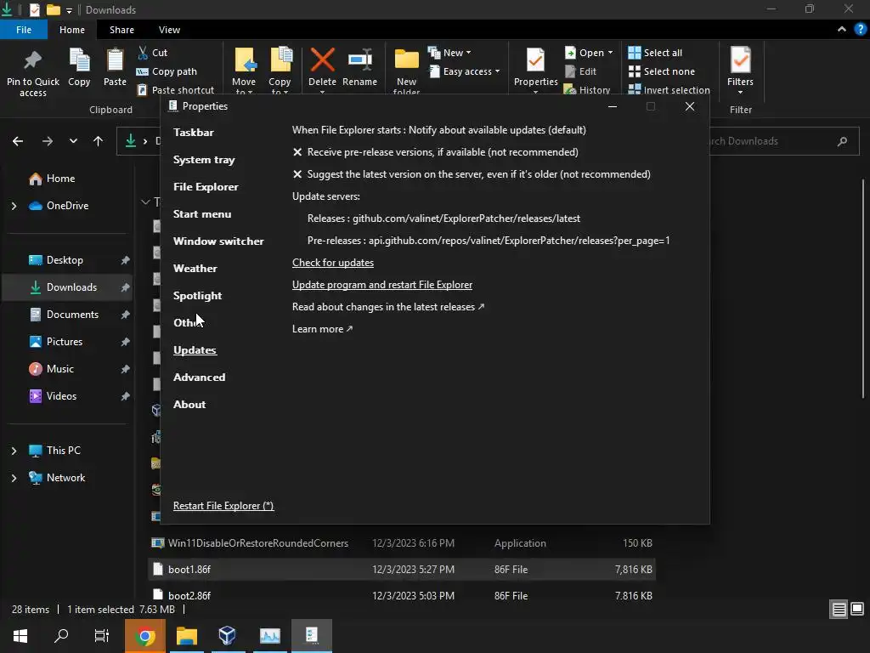Switch to the Share ribbon tab
Screen dimensions: 870x653
point(121,30)
